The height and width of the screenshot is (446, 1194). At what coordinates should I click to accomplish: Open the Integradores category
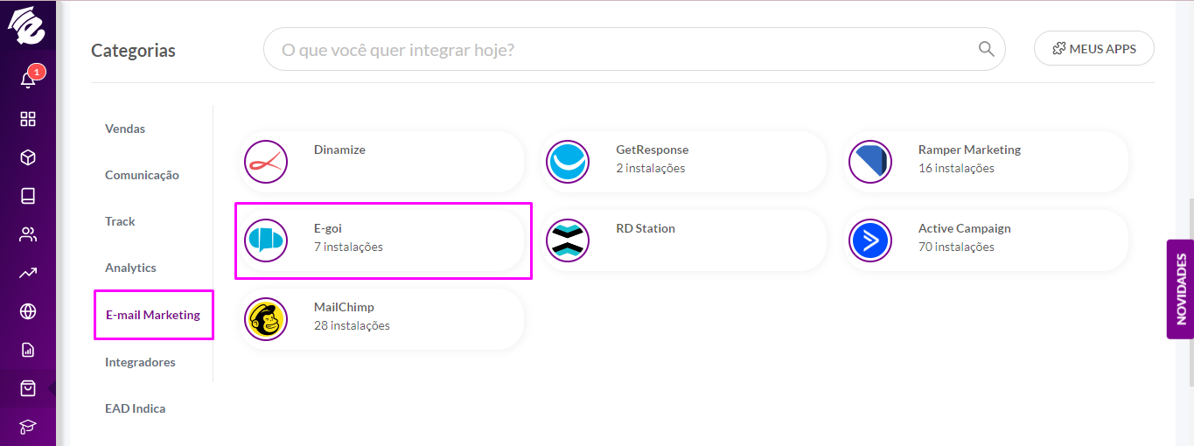click(x=140, y=362)
